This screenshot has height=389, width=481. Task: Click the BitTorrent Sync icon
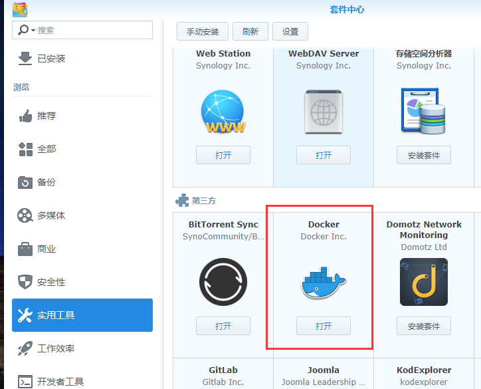click(223, 281)
